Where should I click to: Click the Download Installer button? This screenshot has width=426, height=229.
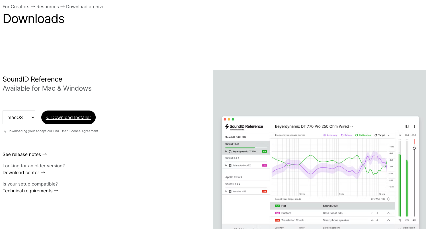point(68,117)
